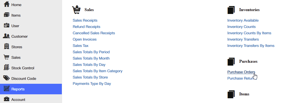
Task: Click the Customer people icon
Action: point(6,36)
